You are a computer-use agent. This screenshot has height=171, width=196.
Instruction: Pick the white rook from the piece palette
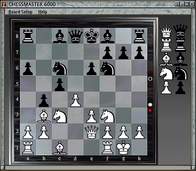click(166, 45)
